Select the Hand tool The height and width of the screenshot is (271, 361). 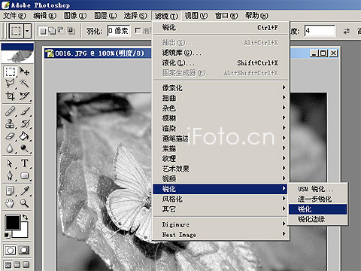10,202
